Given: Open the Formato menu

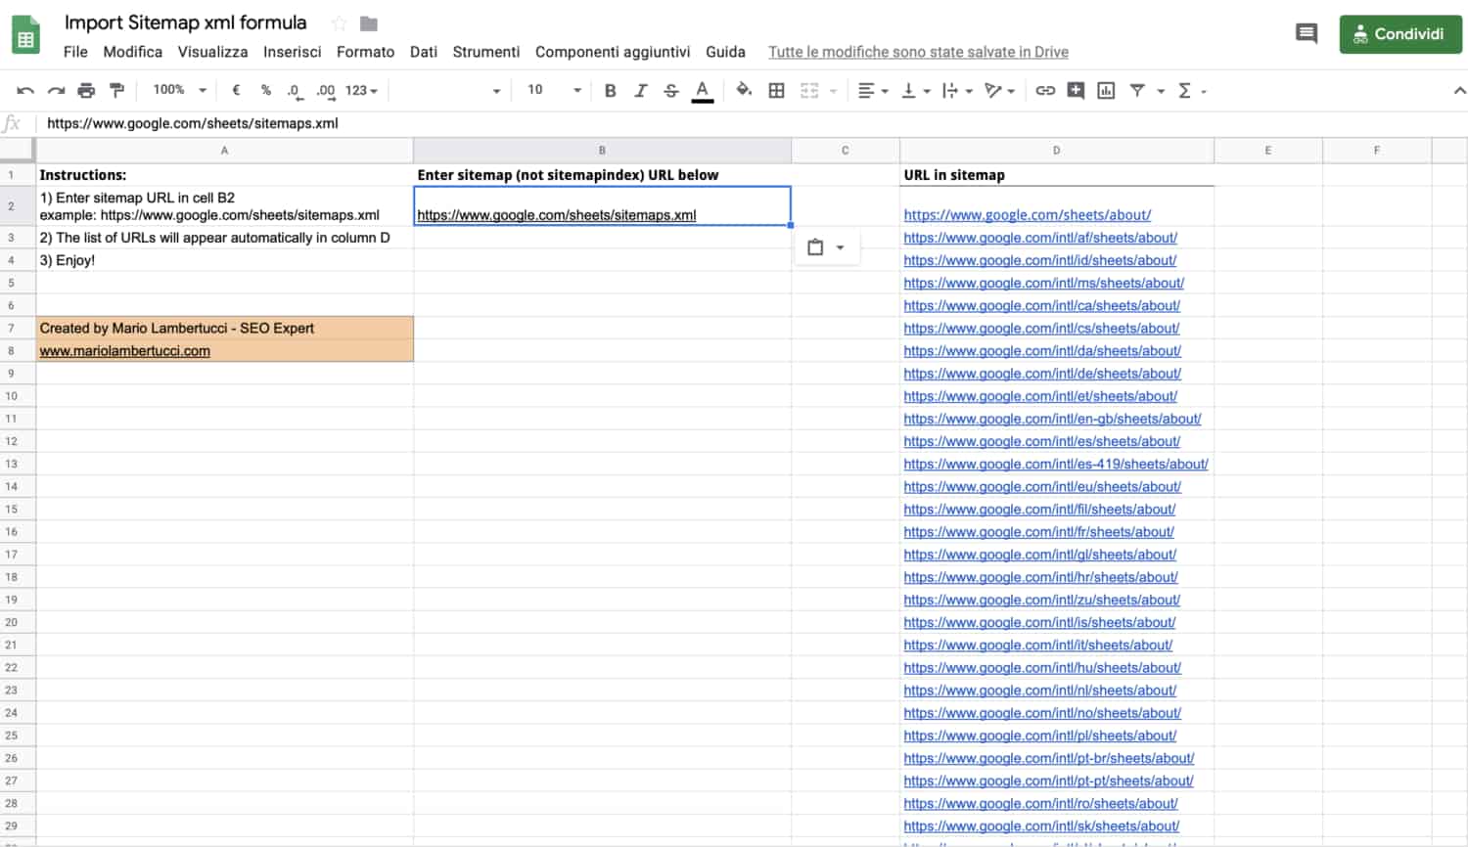Looking at the screenshot, I should [x=365, y=52].
